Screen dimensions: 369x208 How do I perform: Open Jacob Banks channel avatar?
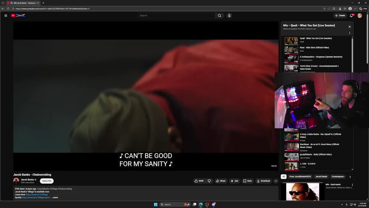[x=16, y=181]
